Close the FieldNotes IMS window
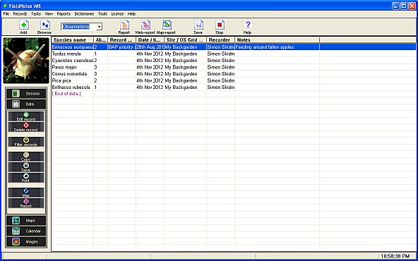The width and height of the screenshot is (418, 261). pyautogui.click(x=412, y=6)
